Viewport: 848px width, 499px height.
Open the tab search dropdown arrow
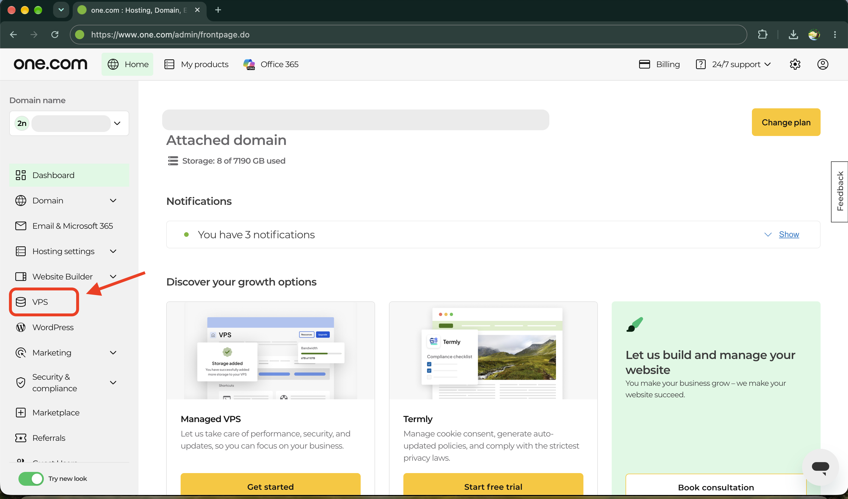61,10
